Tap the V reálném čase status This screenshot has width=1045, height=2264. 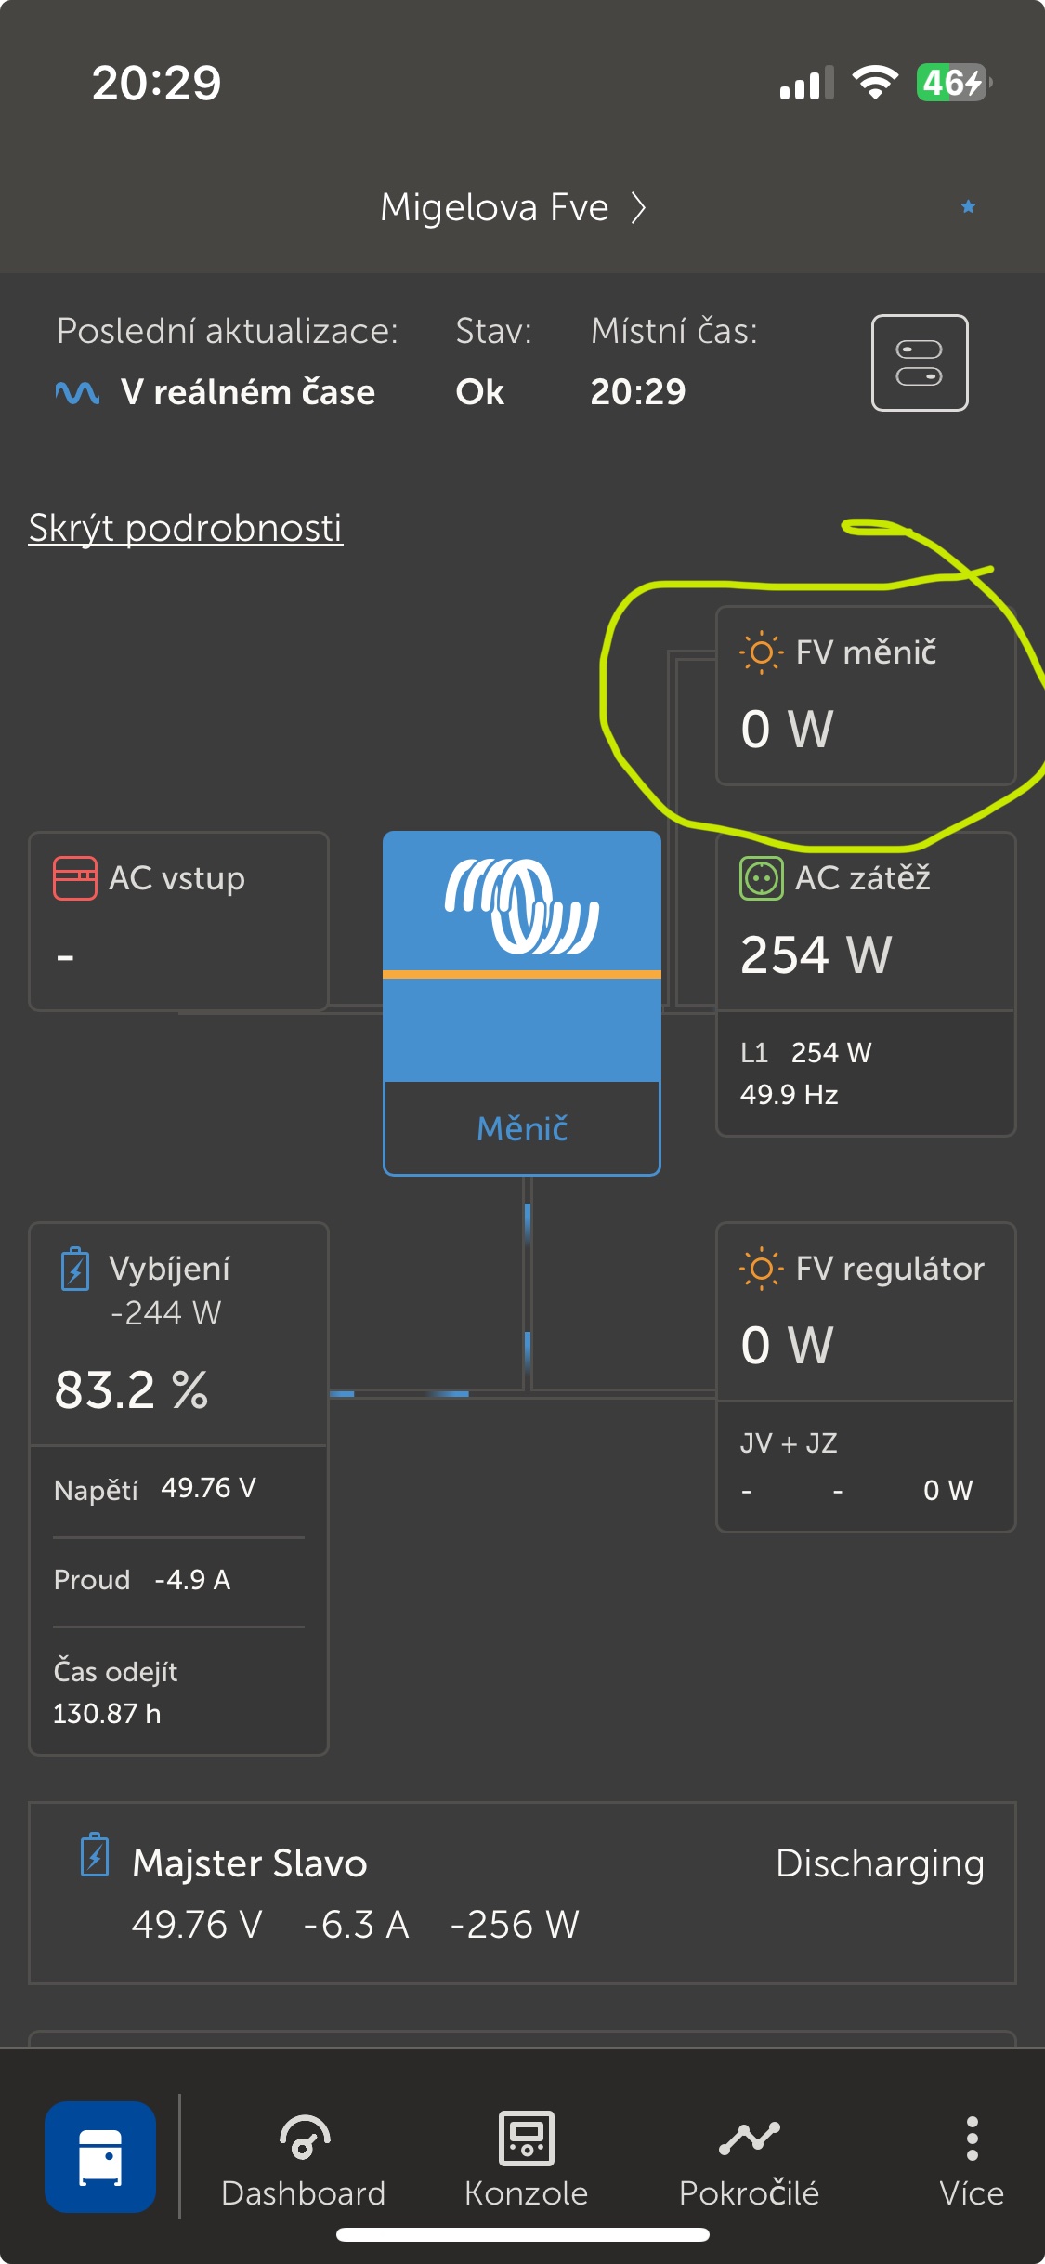[246, 392]
